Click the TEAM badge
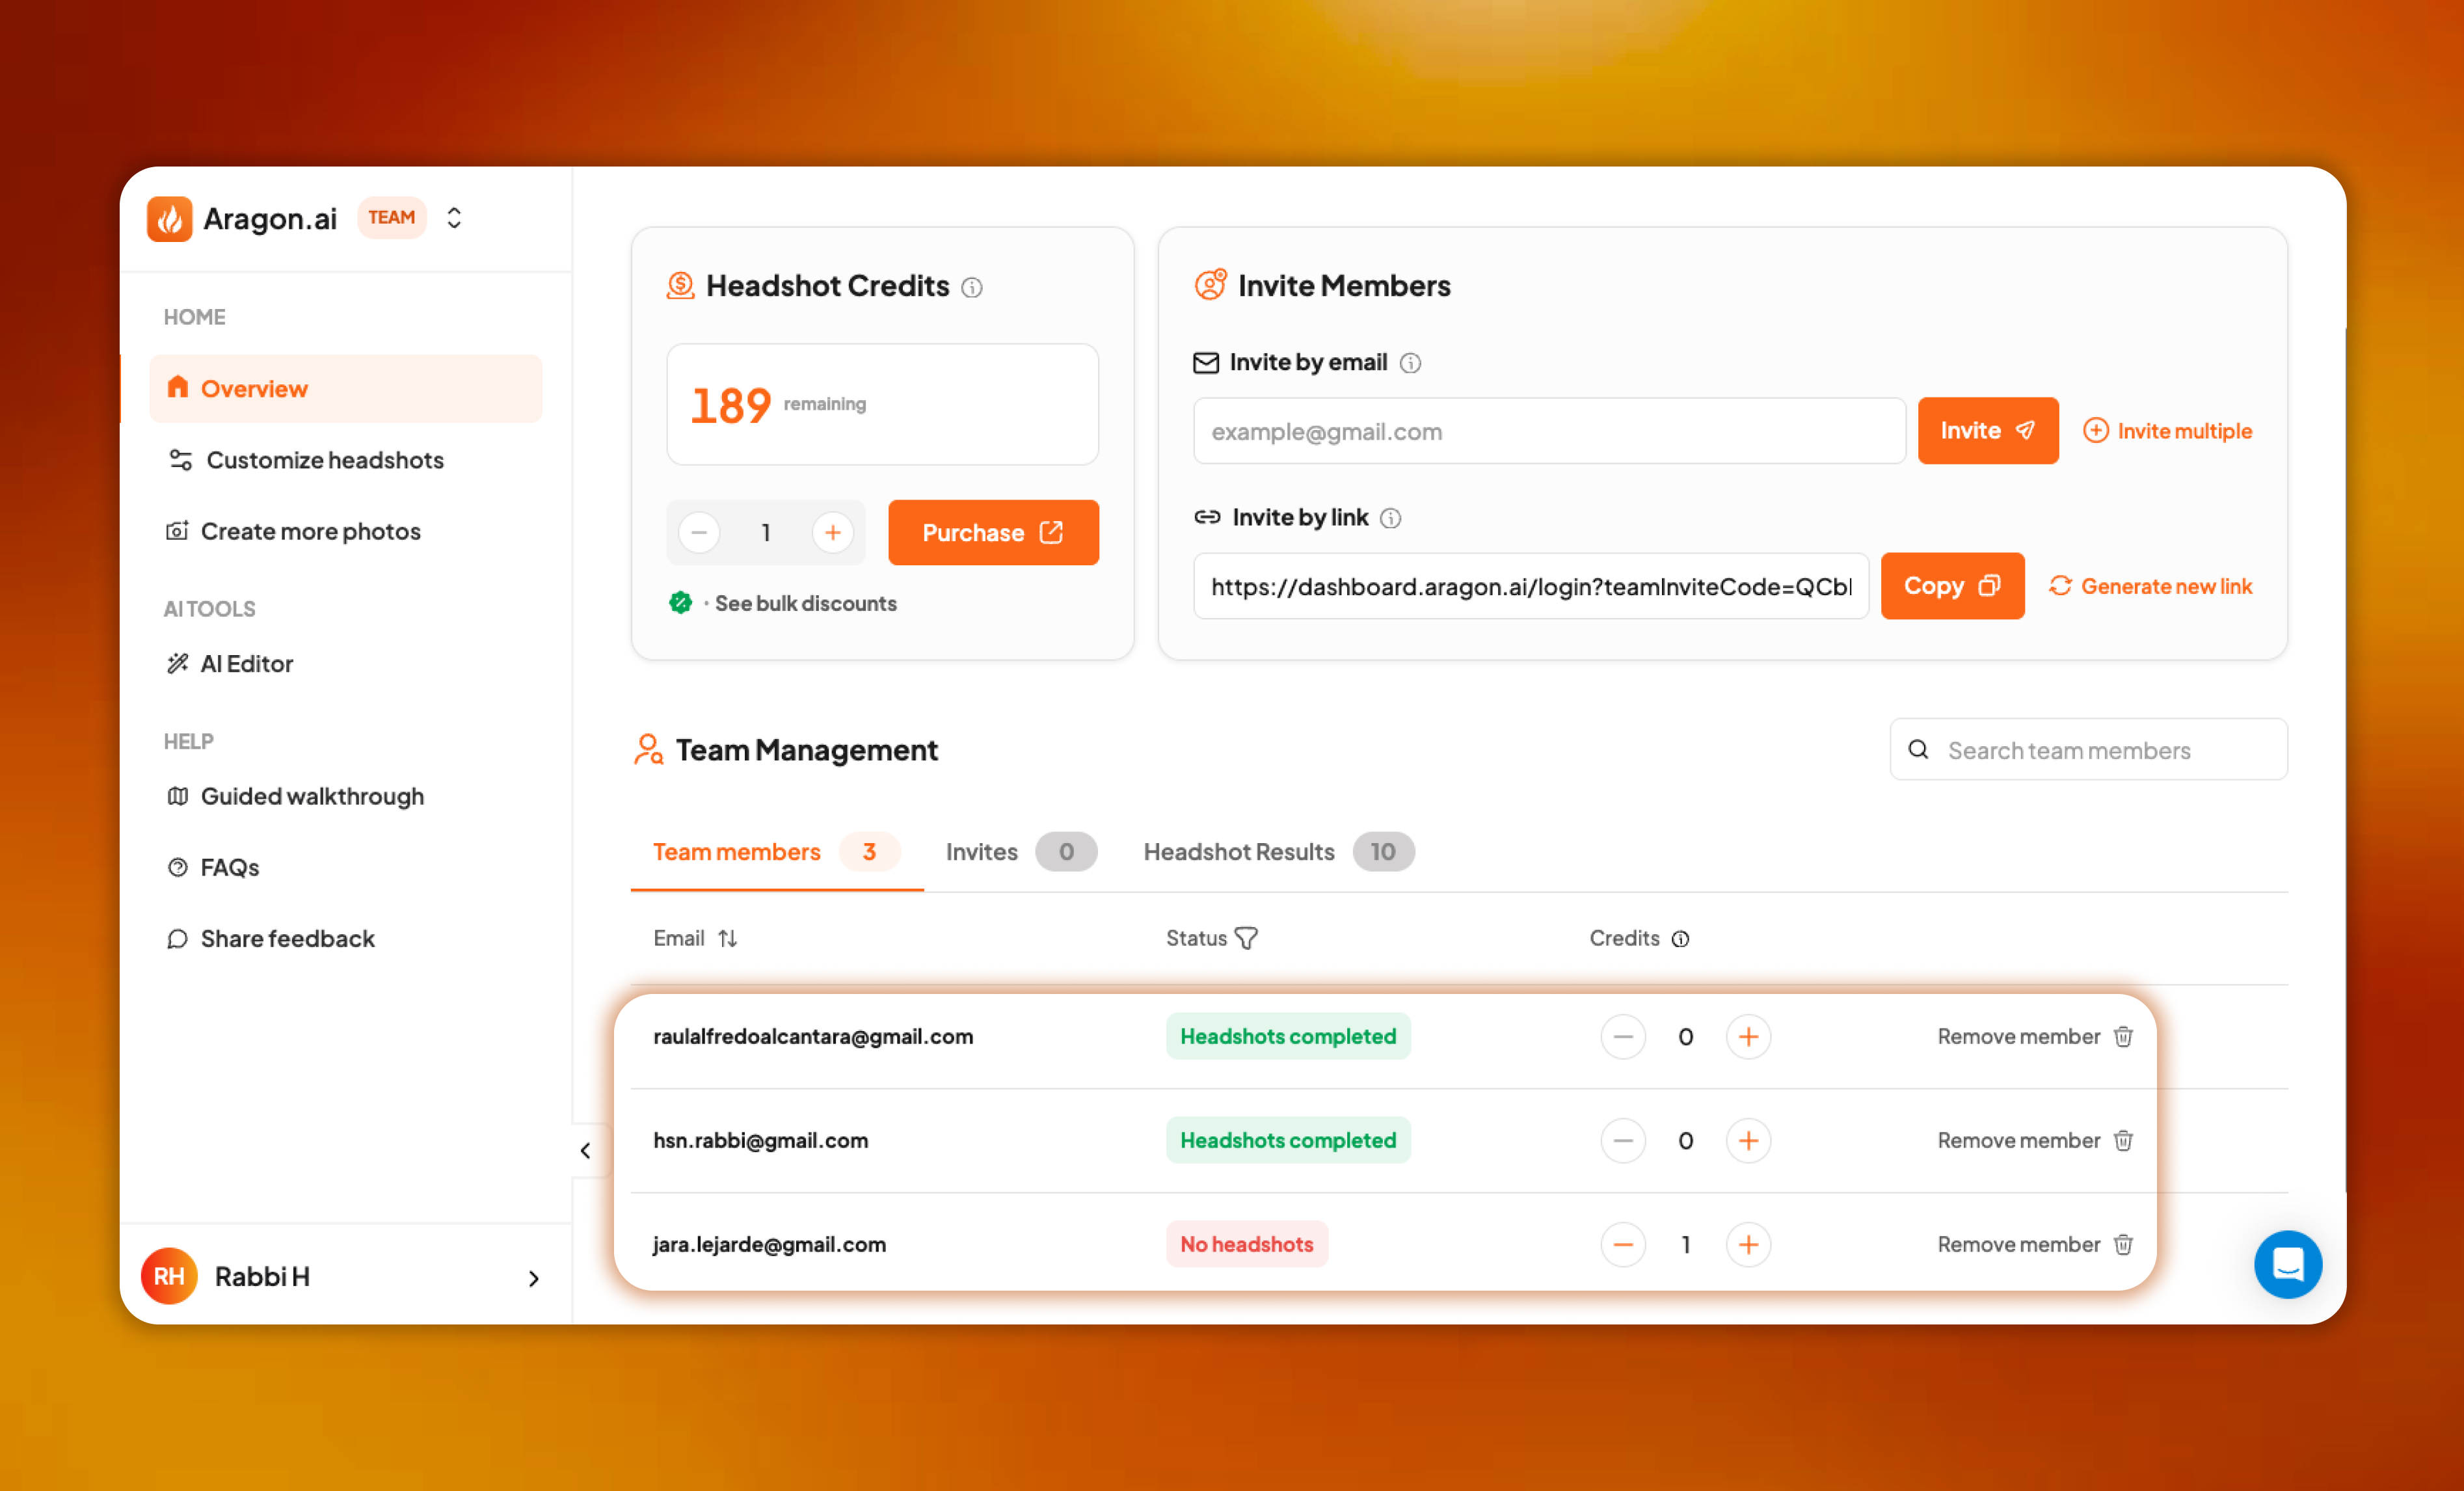Image resolution: width=2464 pixels, height=1491 pixels. point(391,217)
